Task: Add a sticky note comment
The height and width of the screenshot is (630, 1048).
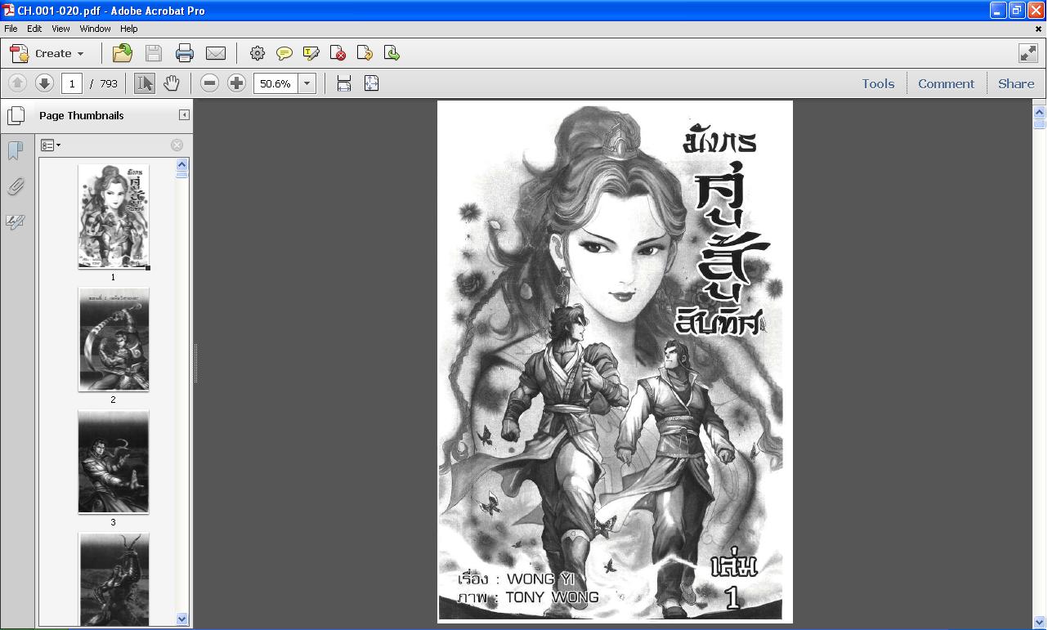Action: tap(284, 53)
